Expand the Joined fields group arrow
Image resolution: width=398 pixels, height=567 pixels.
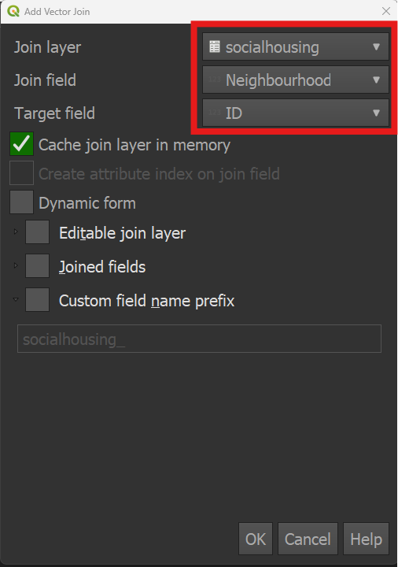[x=16, y=265]
